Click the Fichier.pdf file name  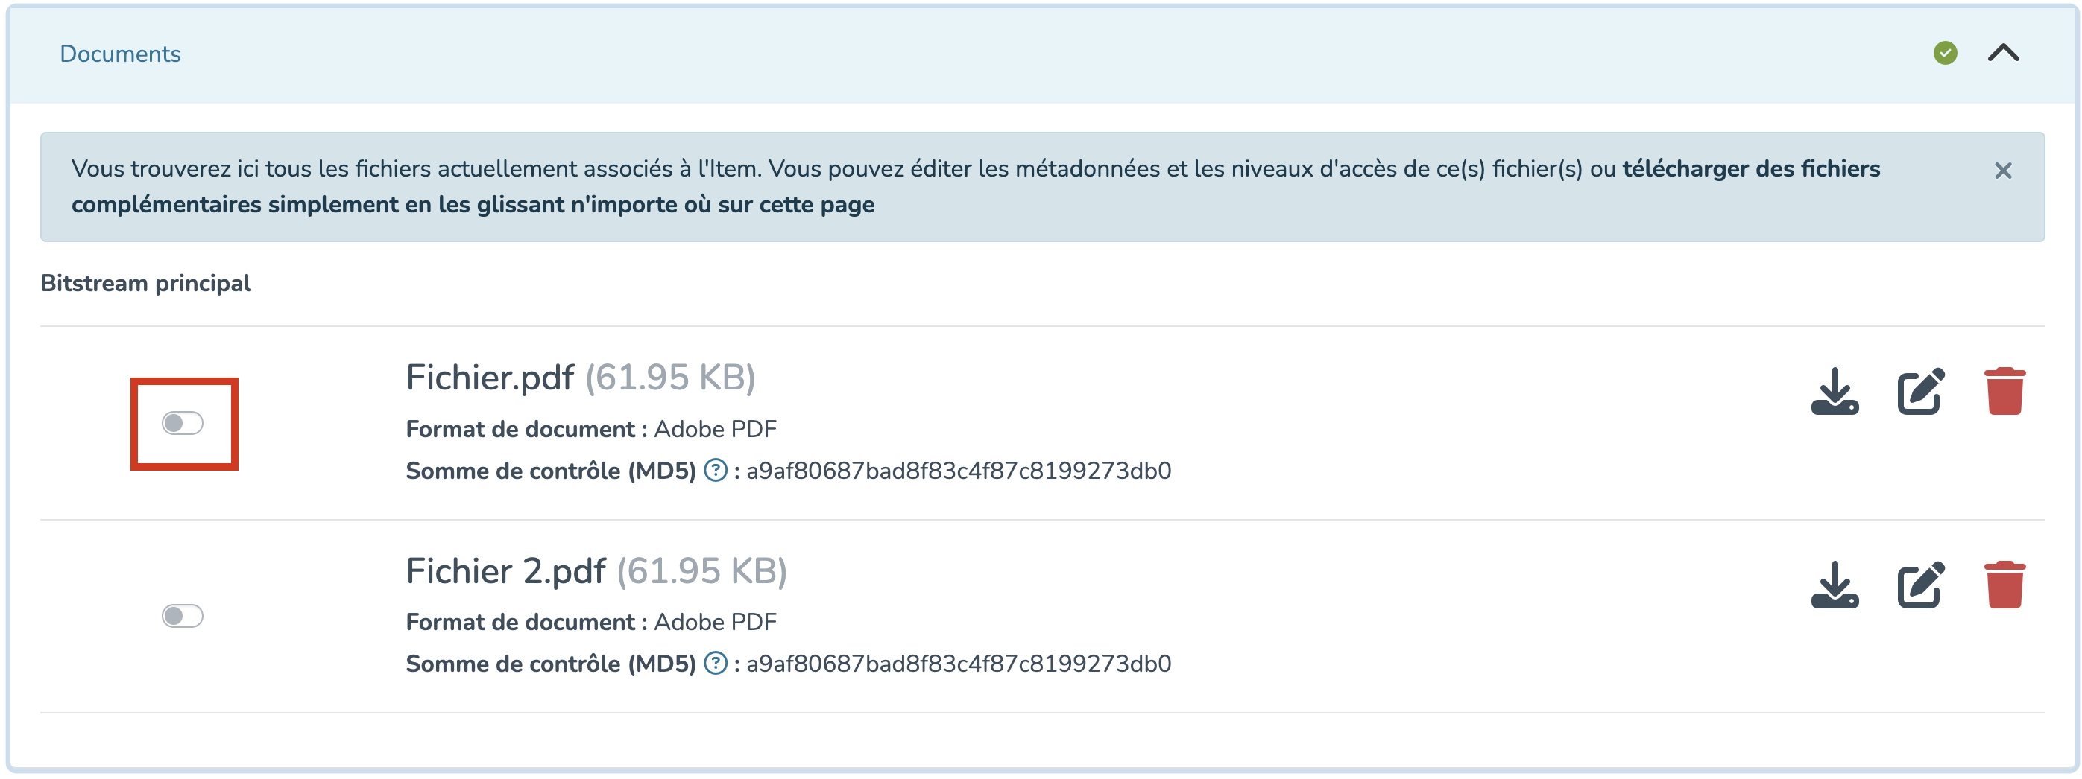click(490, 377)
